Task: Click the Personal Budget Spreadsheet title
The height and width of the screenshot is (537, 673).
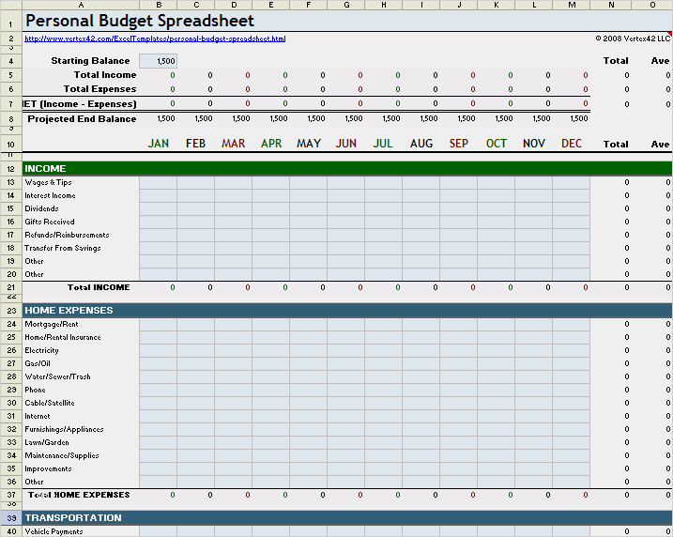Action: click(x=139, y=21)
